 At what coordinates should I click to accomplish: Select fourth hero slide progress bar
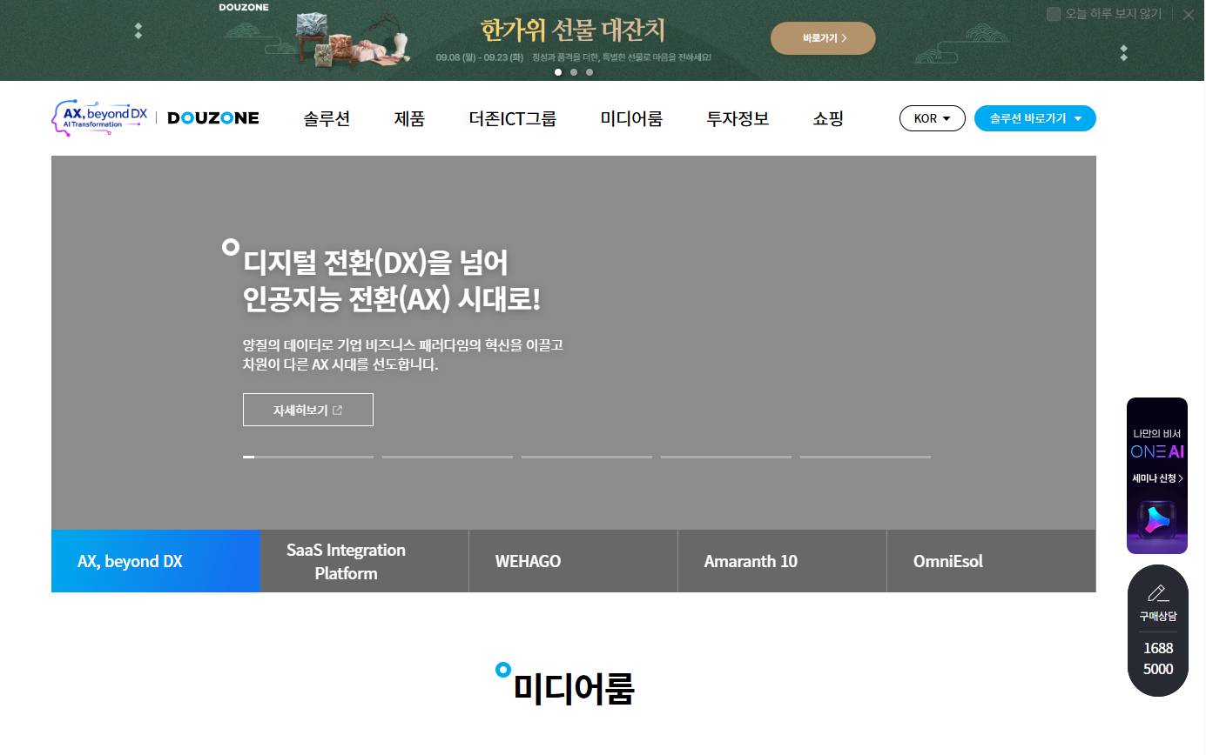(x=726, y=457)
